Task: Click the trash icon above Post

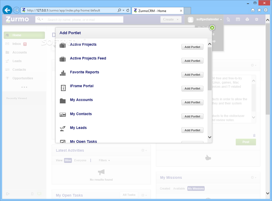Action: pos(254,135)
